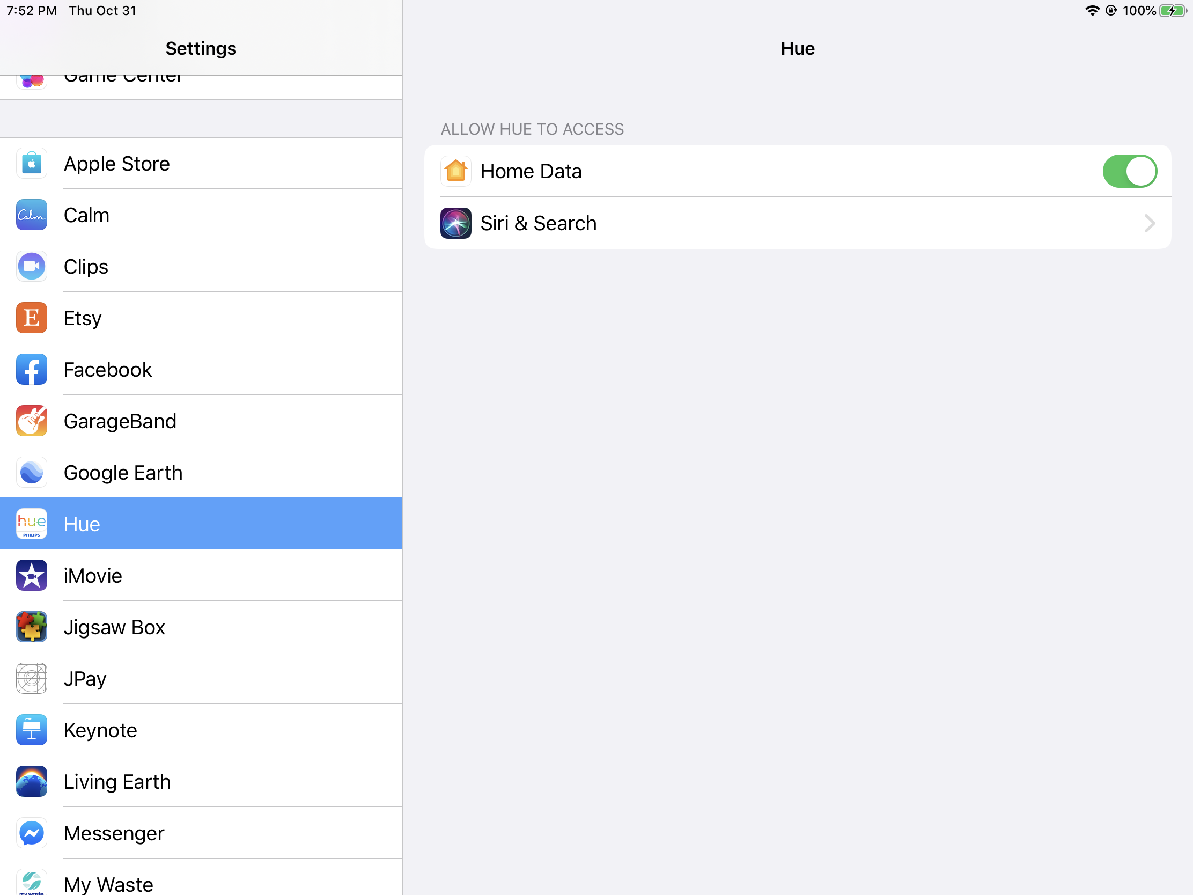Tap the highlighted Hue row
The height and width of the screenshot is (895, 1193).
coord(201,524)
